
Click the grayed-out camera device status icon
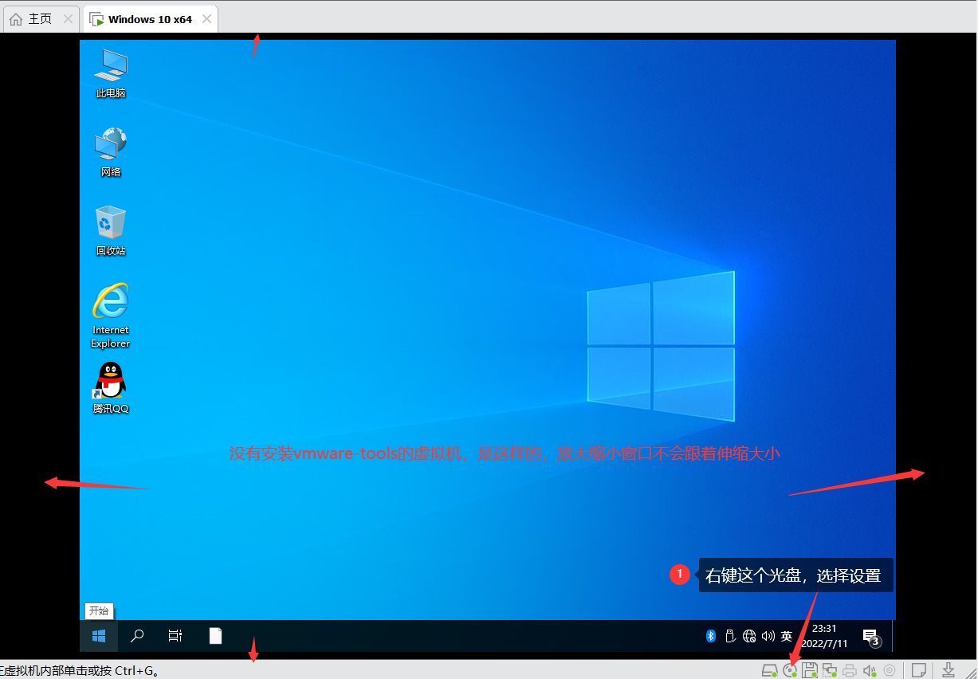[890, 670]
